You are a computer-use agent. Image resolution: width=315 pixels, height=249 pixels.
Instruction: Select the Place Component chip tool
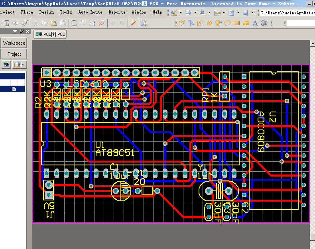pos(264,23)
